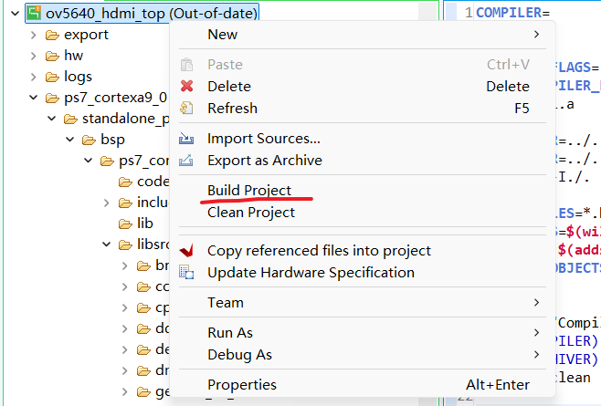Click the export folder icon

51,35
